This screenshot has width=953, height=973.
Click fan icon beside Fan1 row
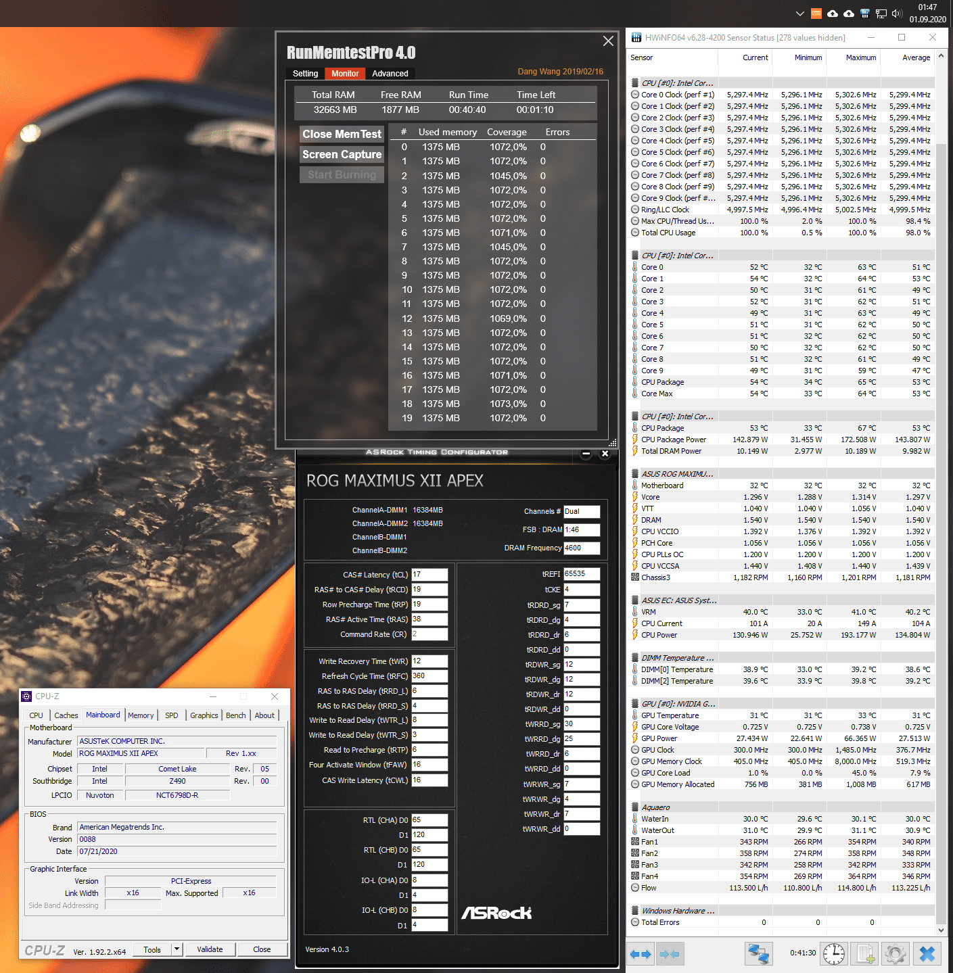tap(634, 842)
